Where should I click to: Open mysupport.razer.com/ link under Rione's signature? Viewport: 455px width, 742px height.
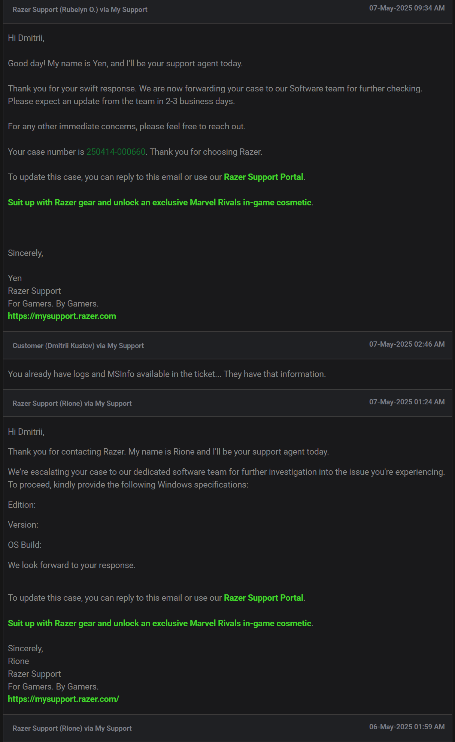(63, 699)
